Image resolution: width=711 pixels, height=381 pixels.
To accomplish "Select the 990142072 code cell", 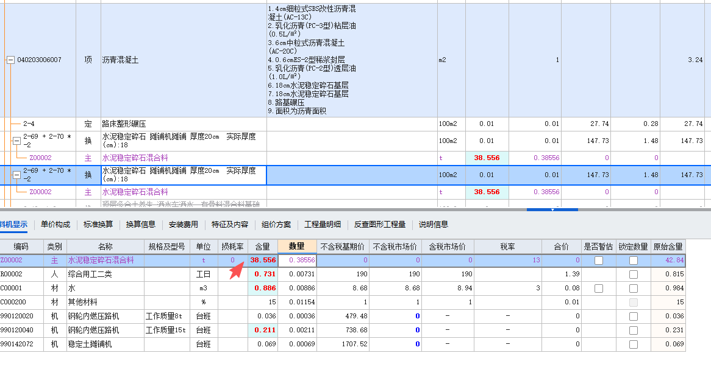I will click(21, 344).
